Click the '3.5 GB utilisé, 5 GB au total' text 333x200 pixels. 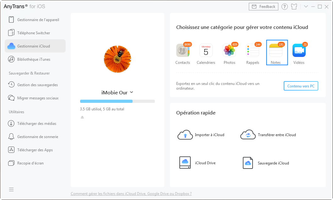[102, 109]
